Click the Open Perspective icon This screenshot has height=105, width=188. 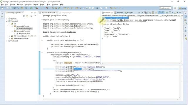coord(175,8)
